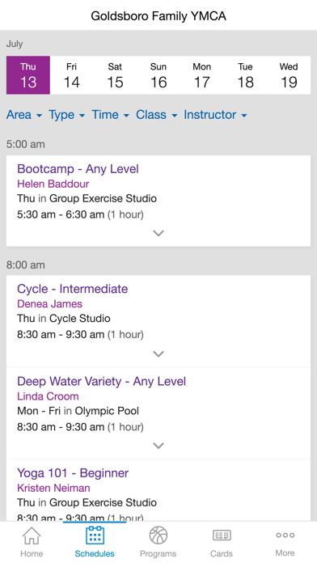Open the More dots icon
Viewport: 317px width, 563px height.
click(x=285, y=535)
